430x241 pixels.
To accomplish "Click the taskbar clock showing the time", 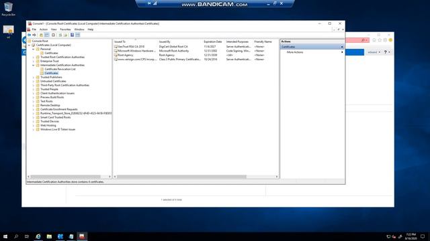I will click(x=411, y=236).
